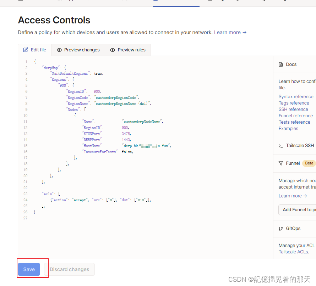Click the Edit file pencil icon
This screenshot has width=316, height=286.
click(x=26, y=50)
